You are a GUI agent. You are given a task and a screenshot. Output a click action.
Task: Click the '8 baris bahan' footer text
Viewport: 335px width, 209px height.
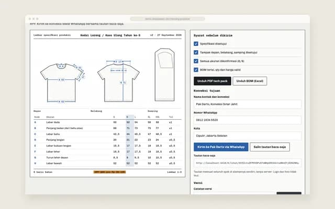[x=43, y=172]
